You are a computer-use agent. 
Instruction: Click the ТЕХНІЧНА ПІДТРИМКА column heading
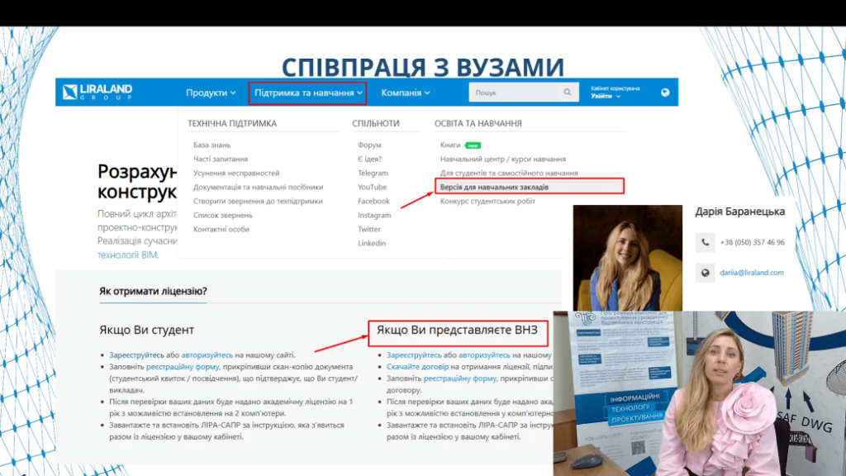(232, 124)
